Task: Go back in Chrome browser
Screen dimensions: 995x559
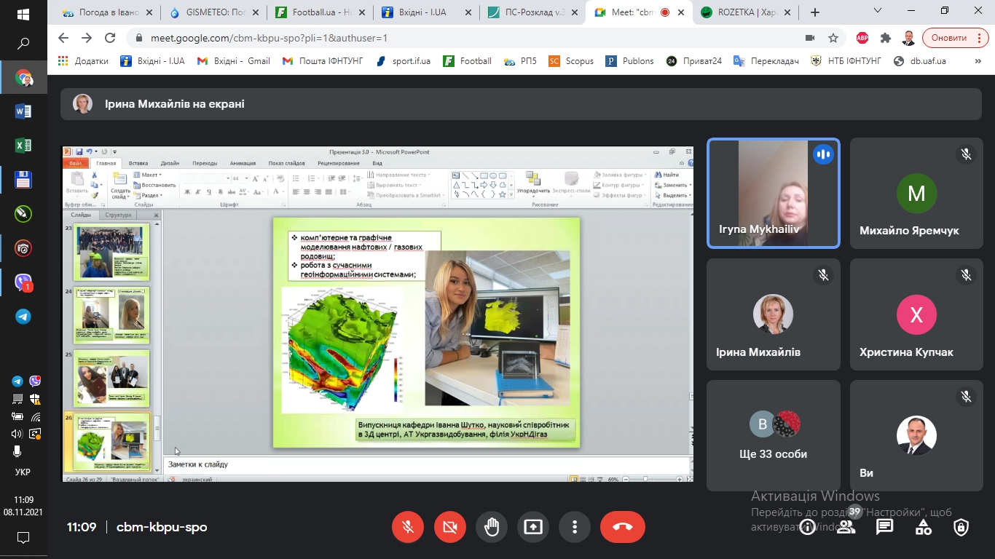Action: [63, 38]
